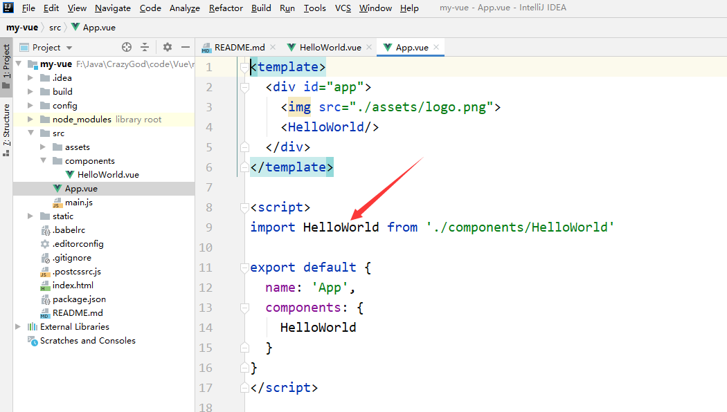
Task: Click App.vue in the breadcrumb bar
Action: point(93,28)
